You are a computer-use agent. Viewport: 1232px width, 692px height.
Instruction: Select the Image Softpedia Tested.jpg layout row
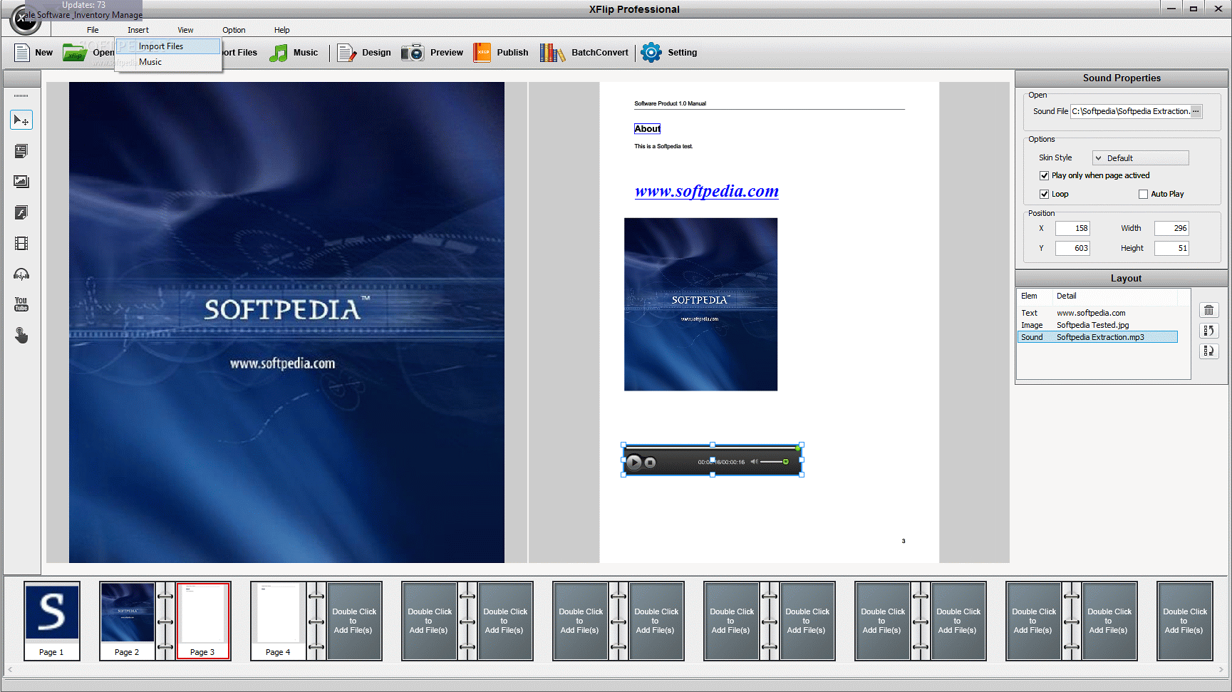point(1097,325)
